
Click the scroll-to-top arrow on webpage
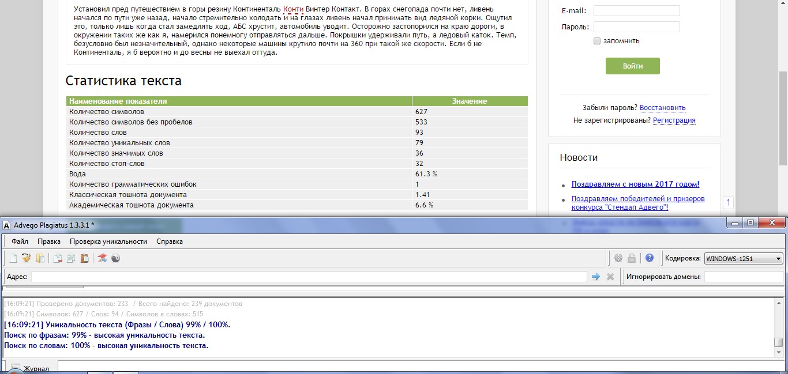728,202
